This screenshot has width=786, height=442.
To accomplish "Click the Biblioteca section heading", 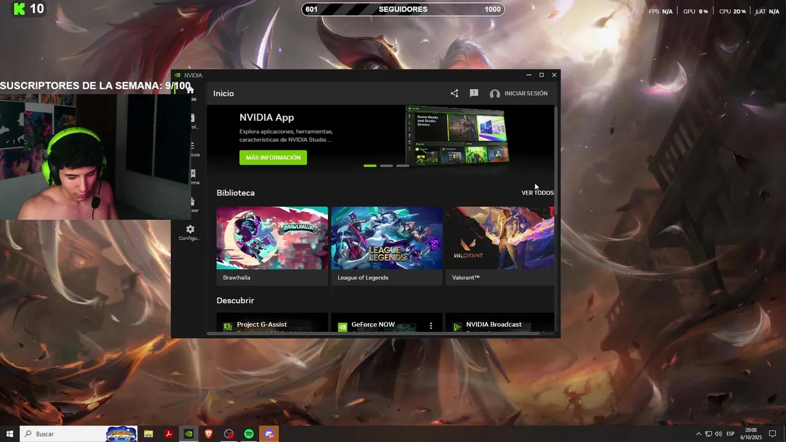I will [x=236, y=193].
